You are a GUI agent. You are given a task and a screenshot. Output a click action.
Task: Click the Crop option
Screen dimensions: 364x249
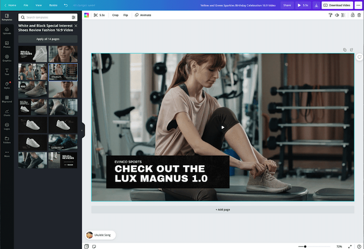115,15
